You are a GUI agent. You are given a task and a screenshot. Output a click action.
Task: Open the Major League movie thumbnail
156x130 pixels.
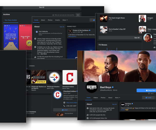pos(142,30)
